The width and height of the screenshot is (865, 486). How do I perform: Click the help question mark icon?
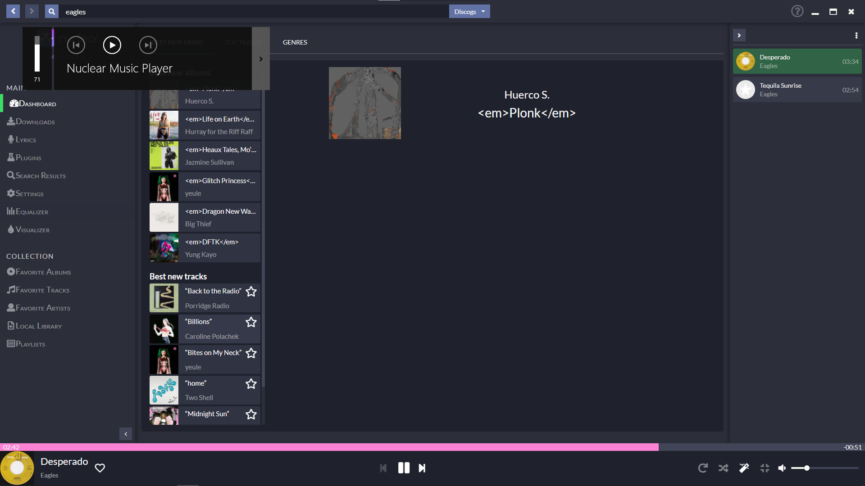pos(797,11)
